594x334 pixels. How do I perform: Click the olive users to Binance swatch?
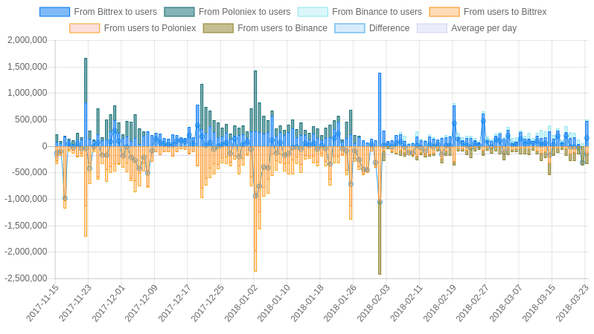[x=218, y=28]
